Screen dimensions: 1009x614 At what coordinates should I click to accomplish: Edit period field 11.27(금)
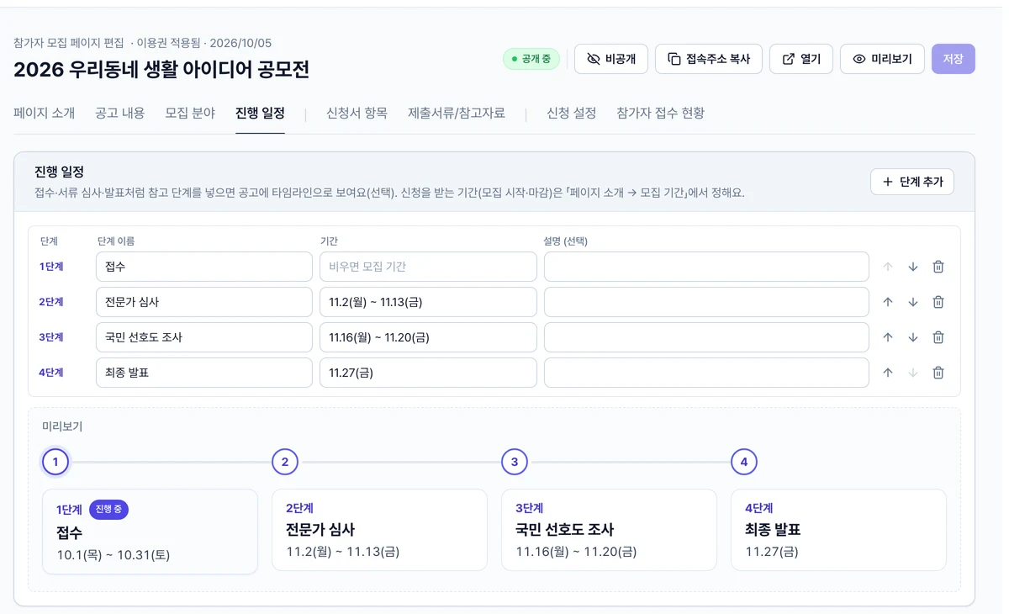click(428, 373)
